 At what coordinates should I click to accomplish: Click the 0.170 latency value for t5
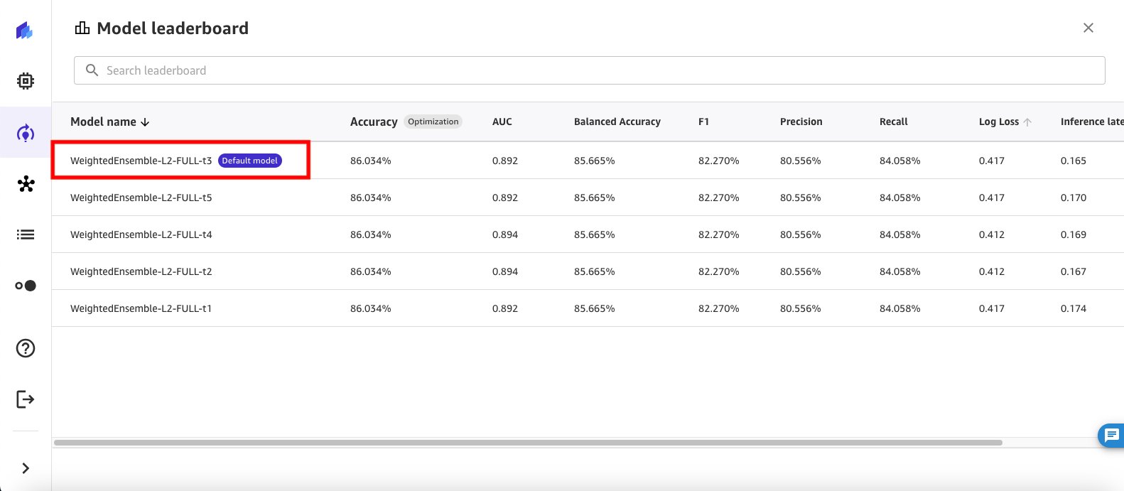tap(1073, 198)
